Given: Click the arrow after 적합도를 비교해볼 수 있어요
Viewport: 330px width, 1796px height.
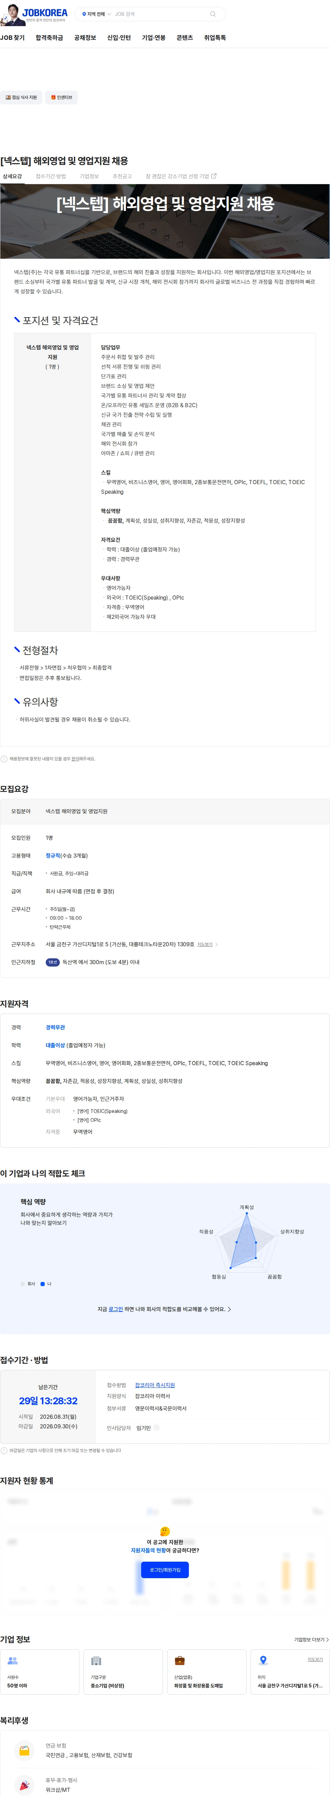Looking at the screenshot, I should pyautogui.click(x=230, y=1309).
